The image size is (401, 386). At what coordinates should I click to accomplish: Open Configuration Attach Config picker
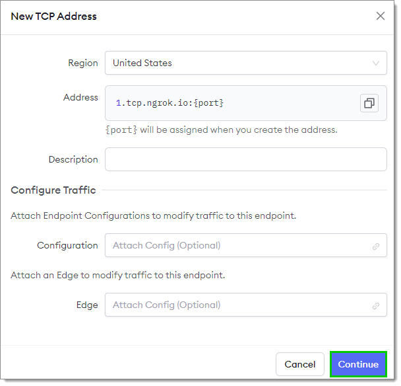[246, 245]
